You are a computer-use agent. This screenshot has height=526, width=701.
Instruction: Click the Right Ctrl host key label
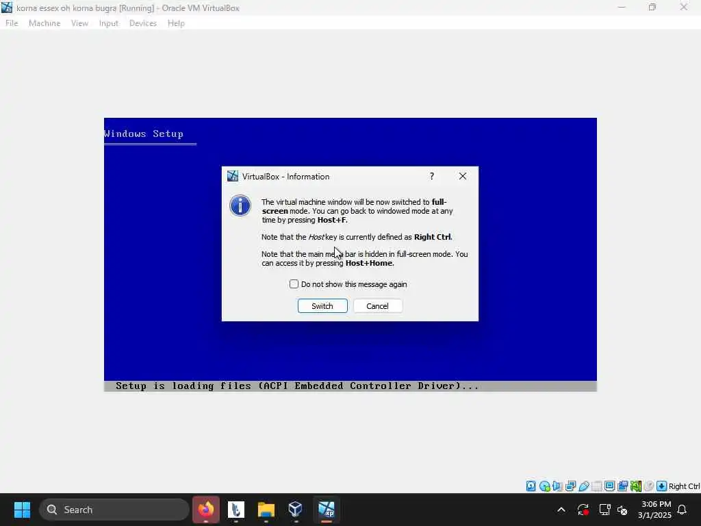coord(684,486)
